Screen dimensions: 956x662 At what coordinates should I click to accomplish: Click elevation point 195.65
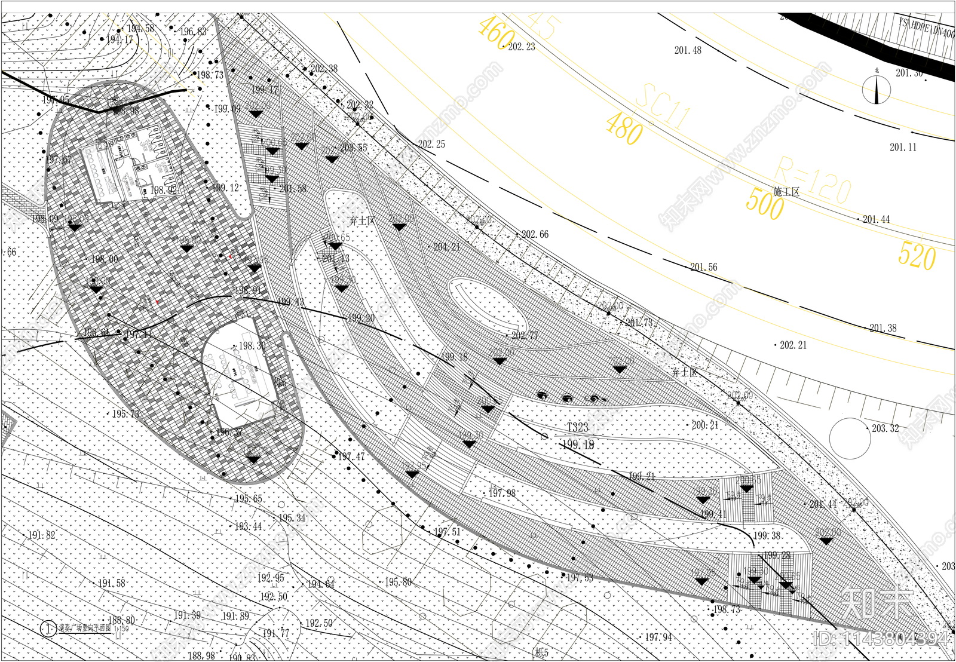pos(248,499)
